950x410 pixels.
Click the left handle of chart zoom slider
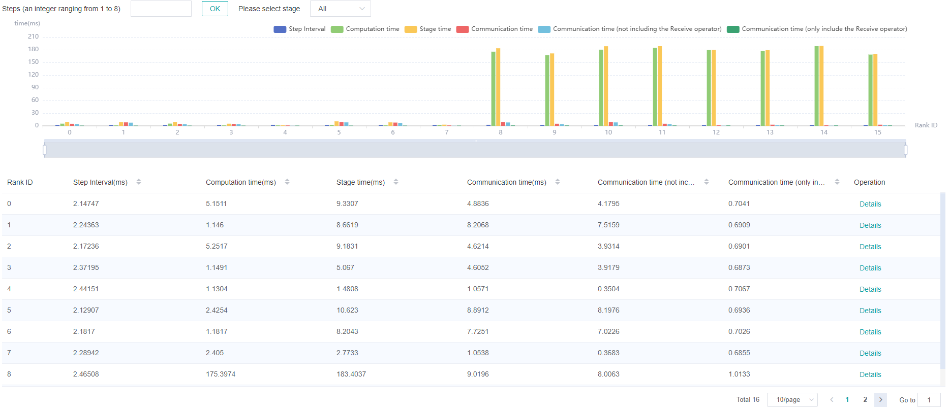click(x=45, y=150)
